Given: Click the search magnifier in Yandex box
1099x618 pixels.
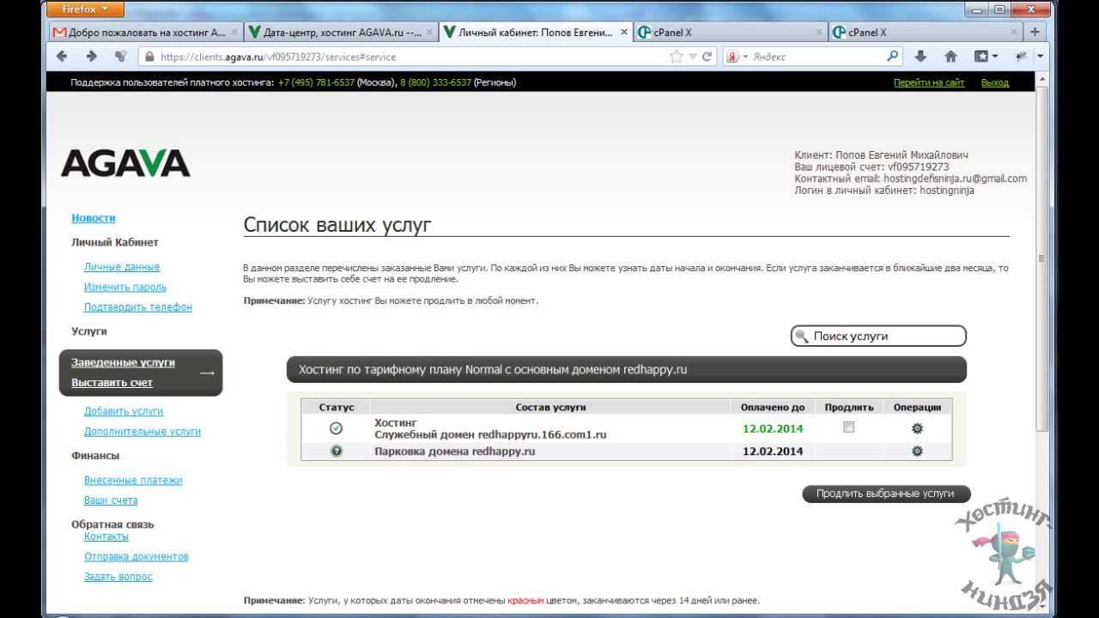Looking at the screenshot, I should (893, 57).
